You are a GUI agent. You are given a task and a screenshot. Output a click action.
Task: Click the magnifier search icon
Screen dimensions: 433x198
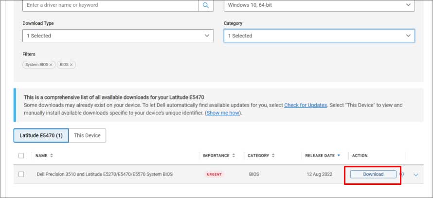[206, 5]
